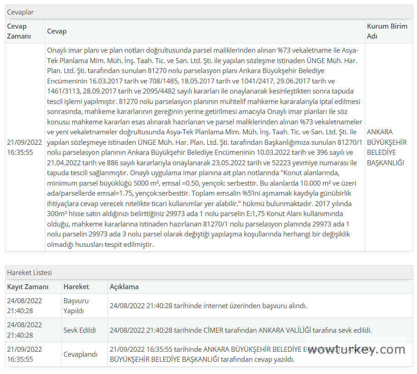
Task: Click the long answer text starting with Onaylı imar planı
Action: click(x=205, y=148)
